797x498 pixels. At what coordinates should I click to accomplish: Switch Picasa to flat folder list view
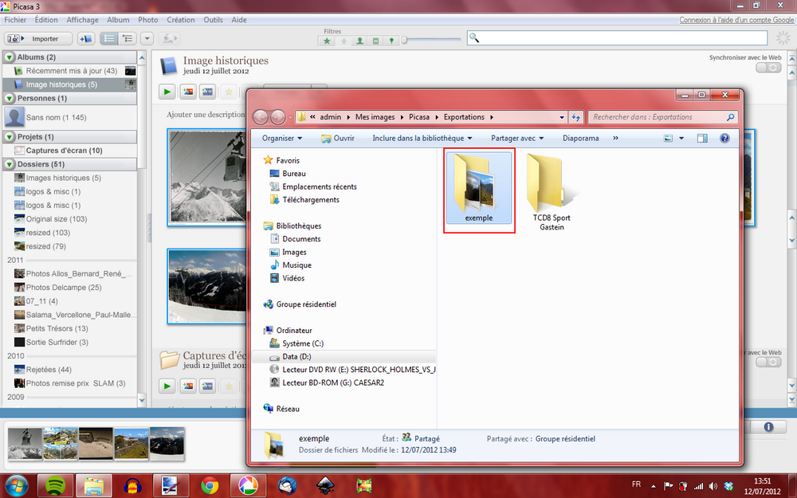[108, 38]
